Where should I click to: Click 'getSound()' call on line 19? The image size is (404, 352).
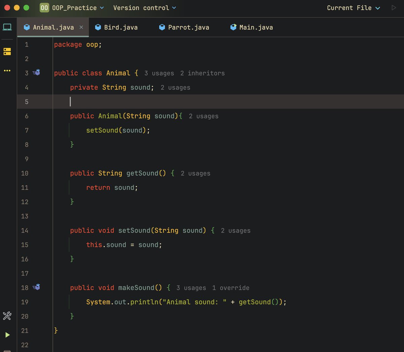(x=259, y=302)
